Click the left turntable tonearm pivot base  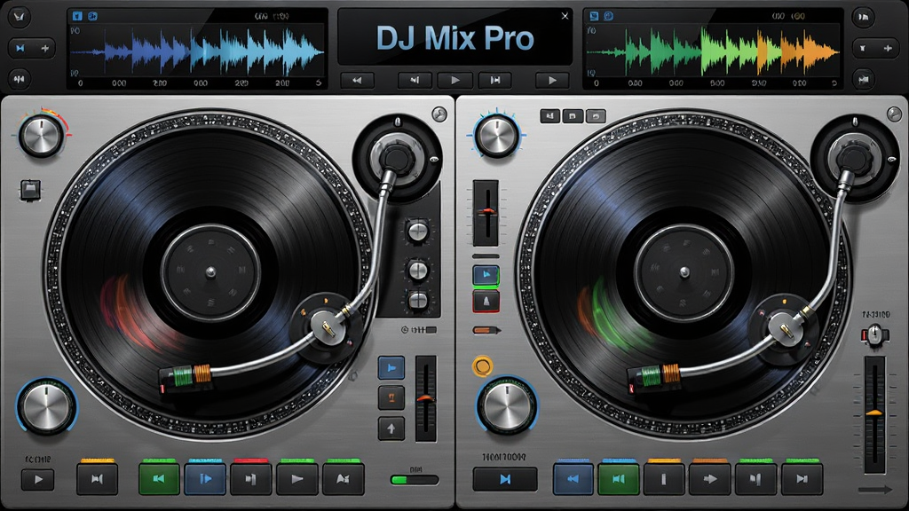point(397,158)
